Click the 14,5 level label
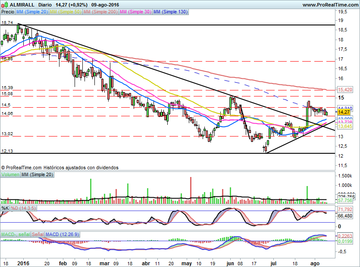 pyautogui.click(x=6, y=105)
